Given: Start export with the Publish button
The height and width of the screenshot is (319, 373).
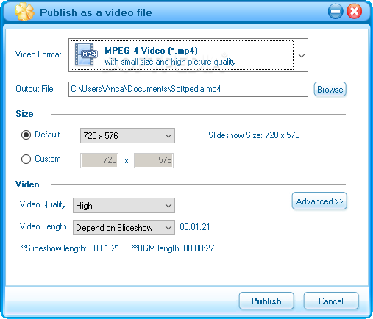Looking at the screenshot, I should pyautogui.click(x=266, y=301).
